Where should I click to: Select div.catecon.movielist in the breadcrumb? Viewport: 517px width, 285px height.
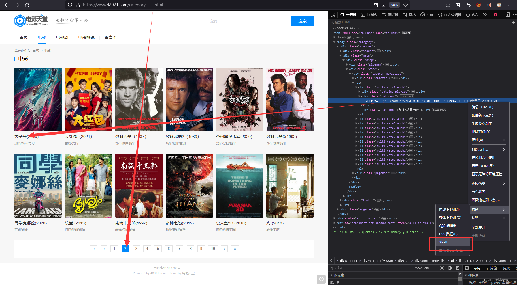tap(430, 261)
